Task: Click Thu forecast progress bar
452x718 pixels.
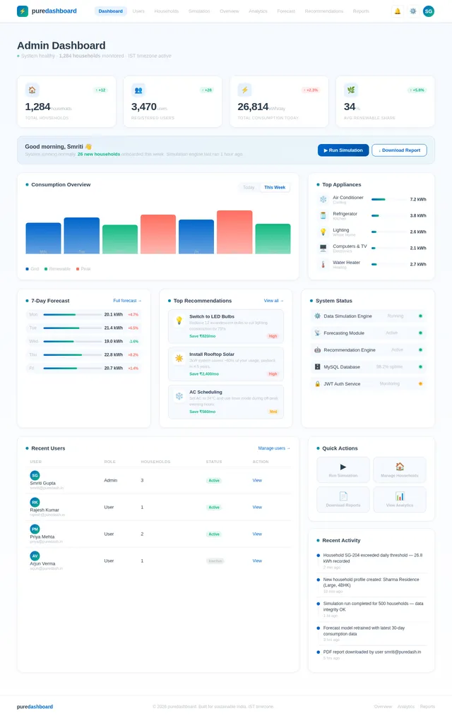Action: click(72, 355)
